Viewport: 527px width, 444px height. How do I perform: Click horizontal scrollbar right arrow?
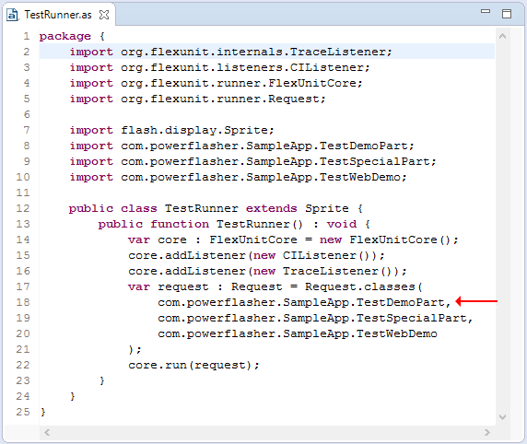(x=486, y=433)
